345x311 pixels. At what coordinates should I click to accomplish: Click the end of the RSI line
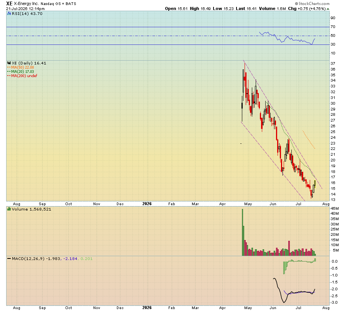click(x=315, y=39)
